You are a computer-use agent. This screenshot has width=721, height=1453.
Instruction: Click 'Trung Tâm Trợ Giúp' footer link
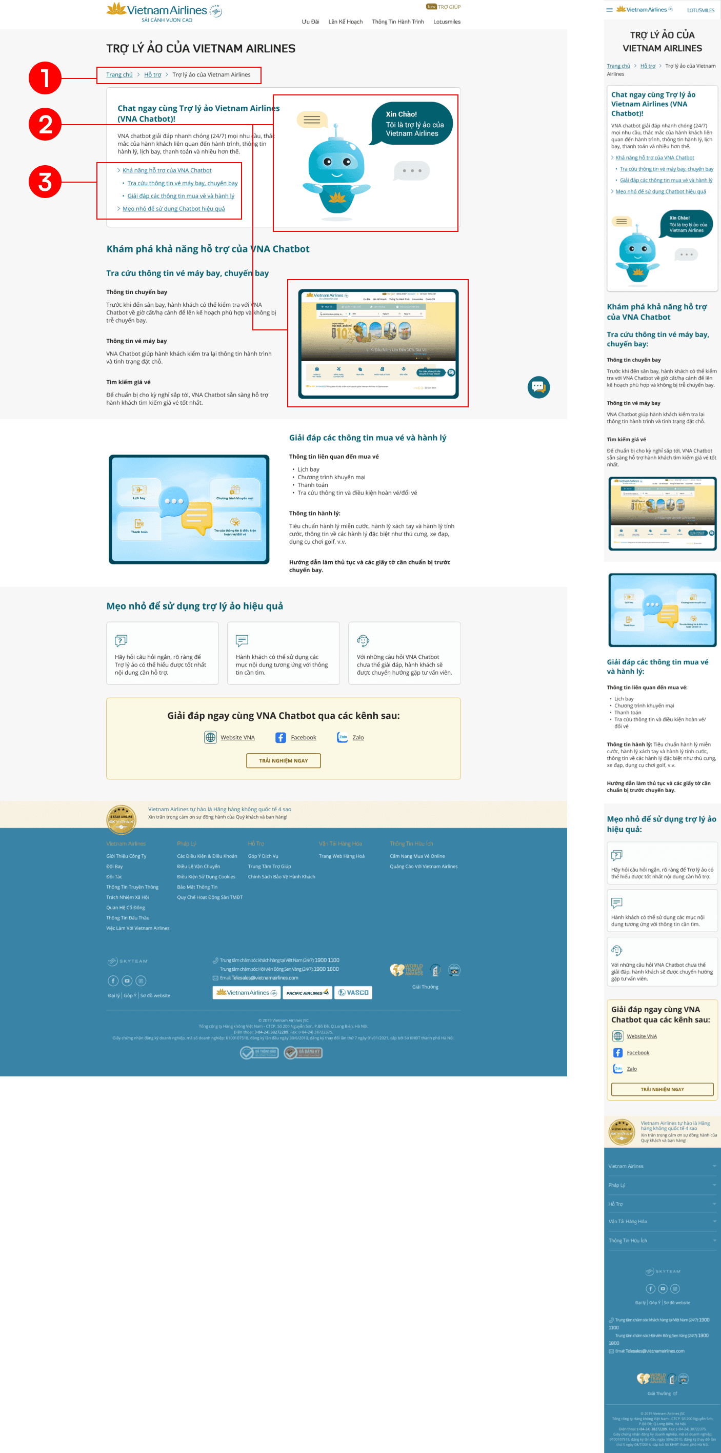[269, 867]
